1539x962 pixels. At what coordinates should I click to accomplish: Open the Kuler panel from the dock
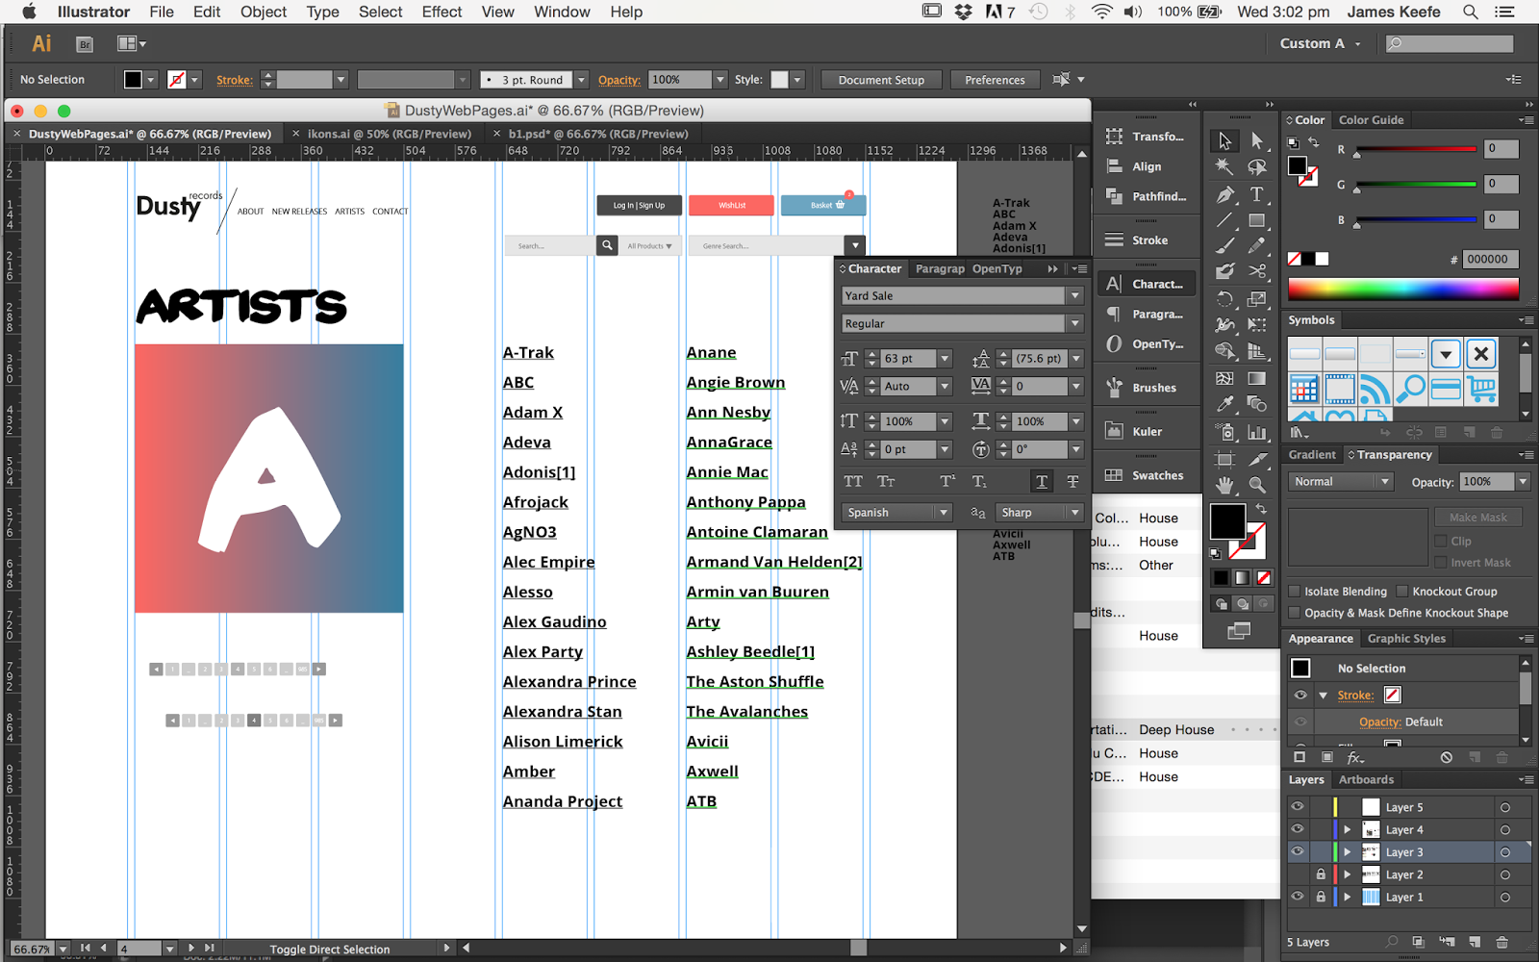click(1145, 432)
